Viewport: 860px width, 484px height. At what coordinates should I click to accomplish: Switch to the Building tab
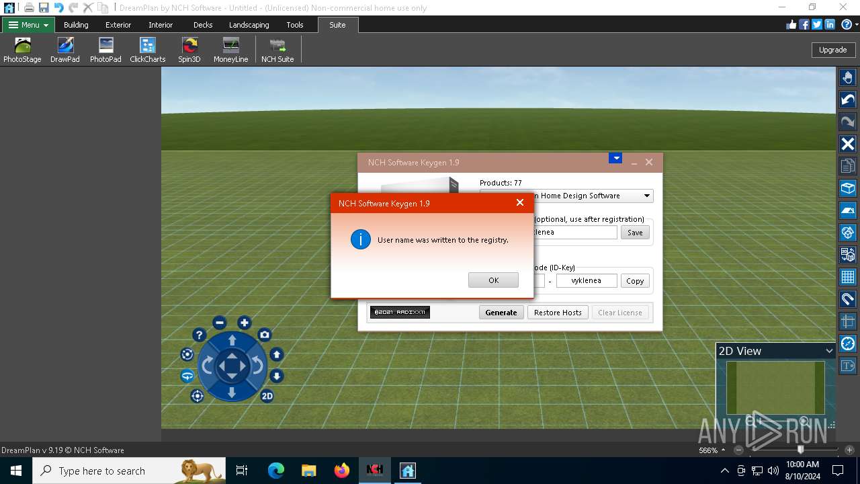click(76, 25)
